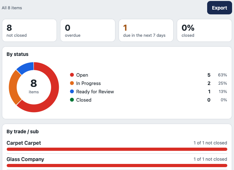Click the By trade / sub heading
Screen dimensions: 234x170
[x=23, y=132]
